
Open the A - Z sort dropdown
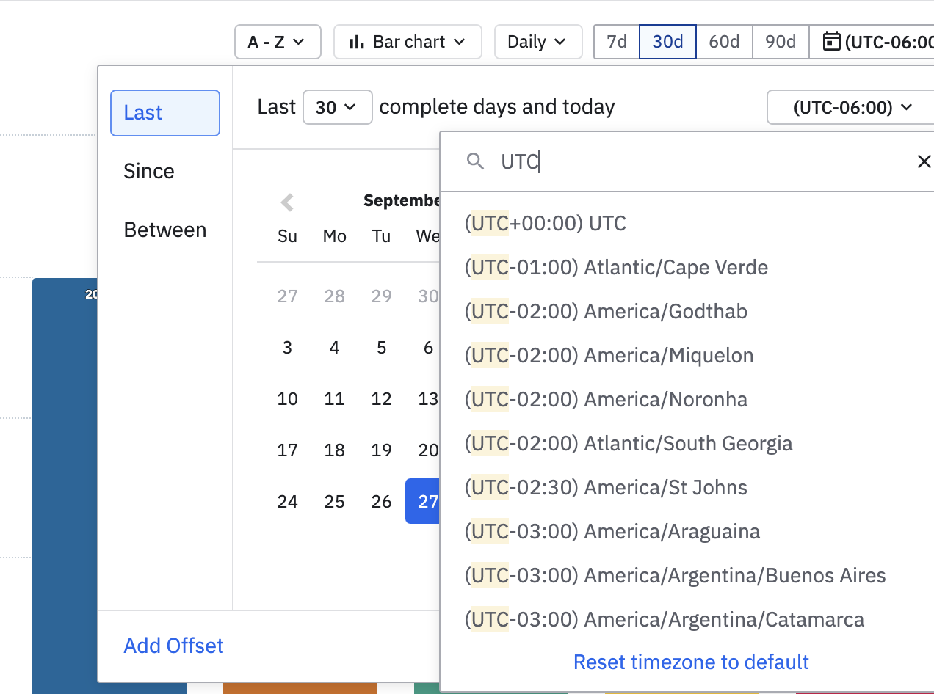pos(278,42)
